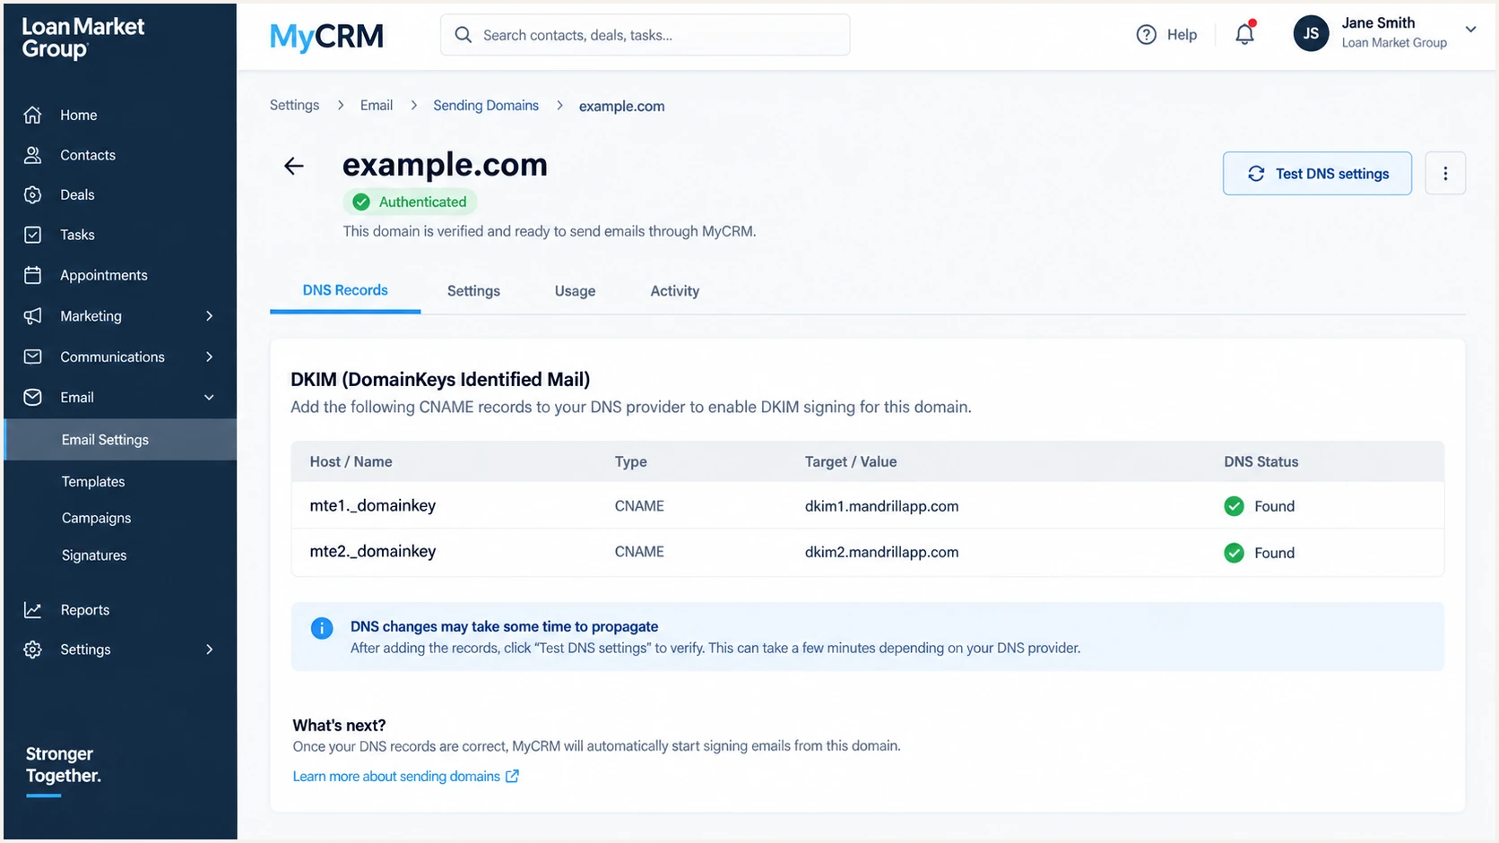Click the refresh icon in Test DNS button
1499x843 pixels.
tap(1256, 174)
